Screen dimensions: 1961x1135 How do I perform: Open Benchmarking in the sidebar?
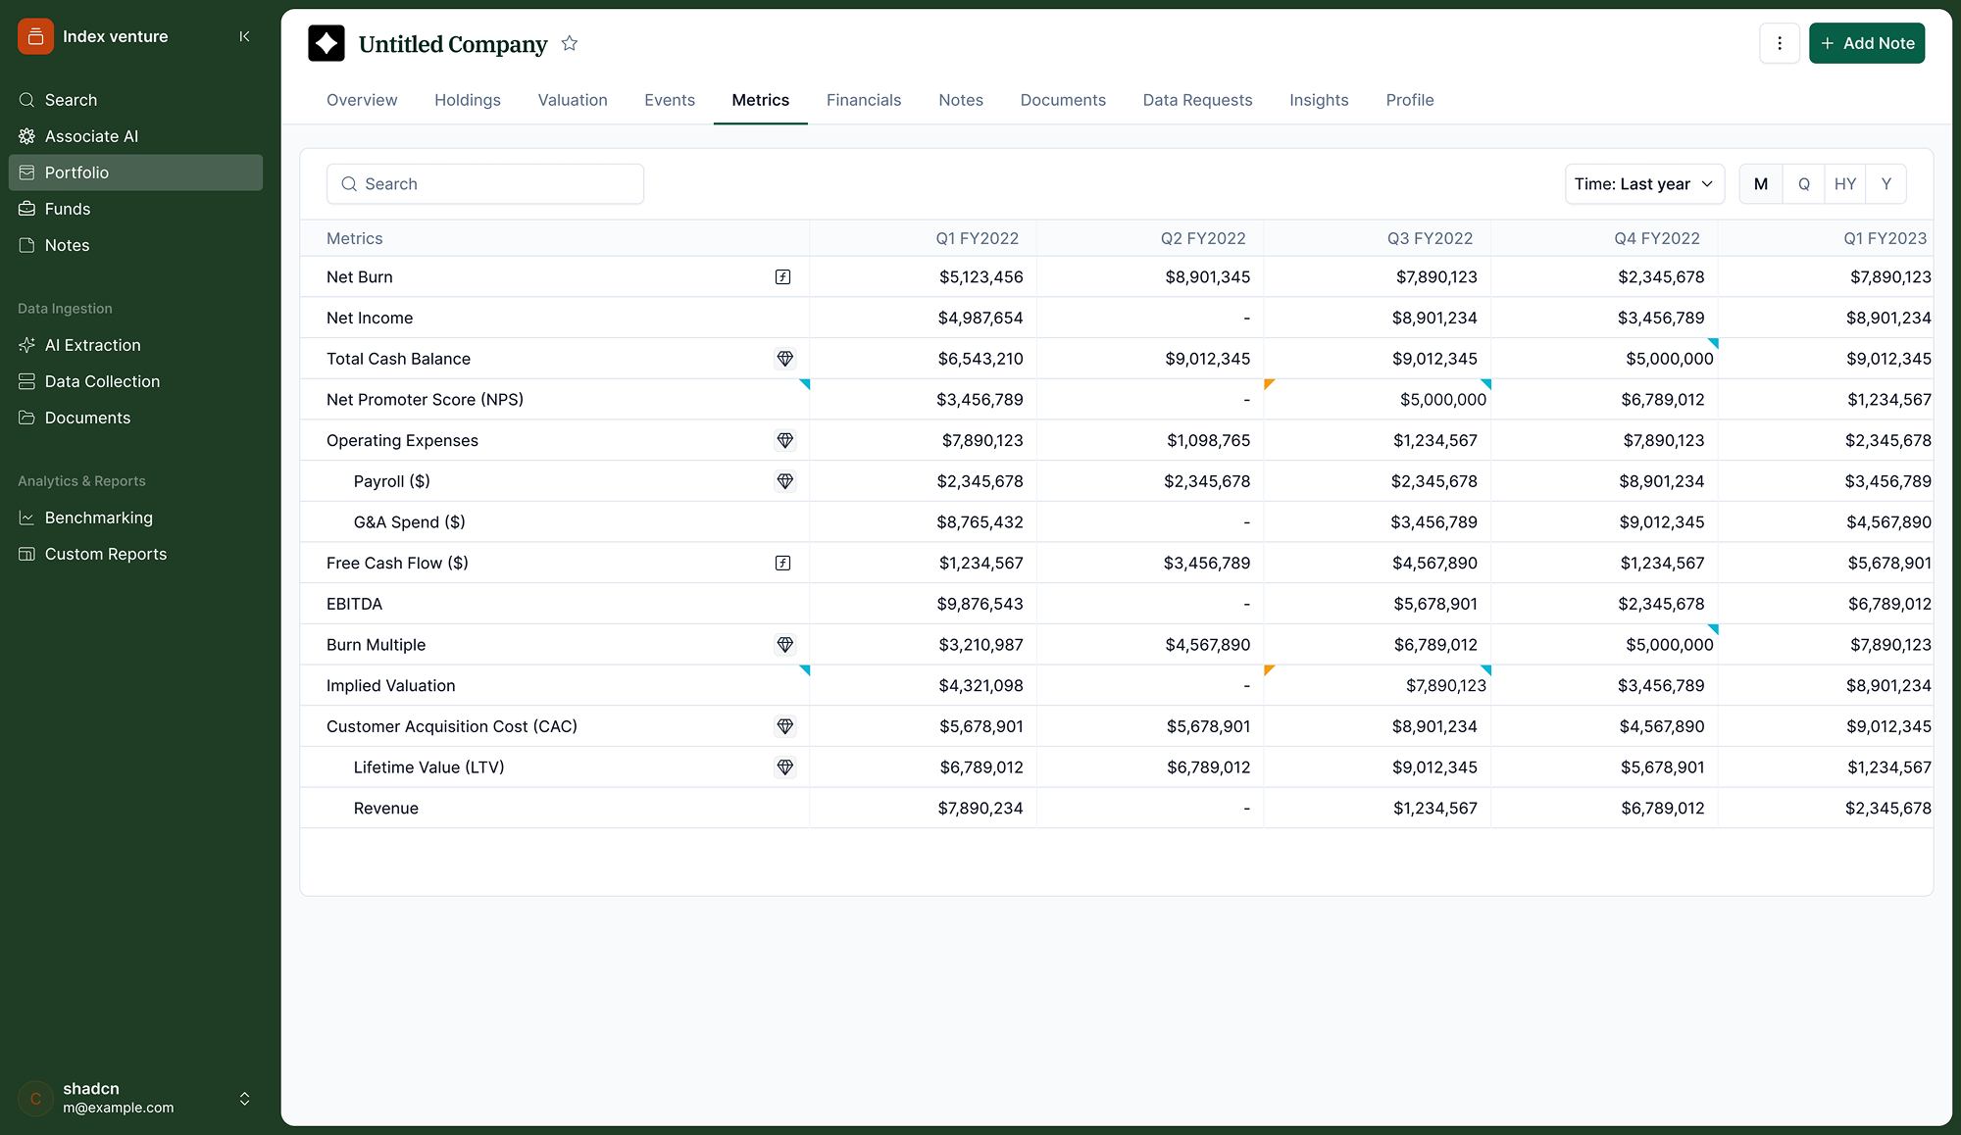[135, 518]
